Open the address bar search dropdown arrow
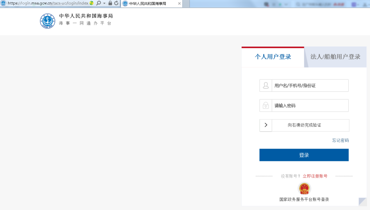This screenshot has width=370, height=210. click(104, 3)
